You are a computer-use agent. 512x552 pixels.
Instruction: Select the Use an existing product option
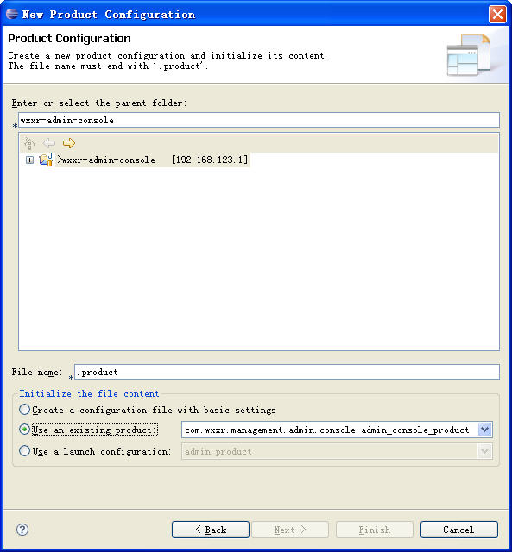(24, 430)
